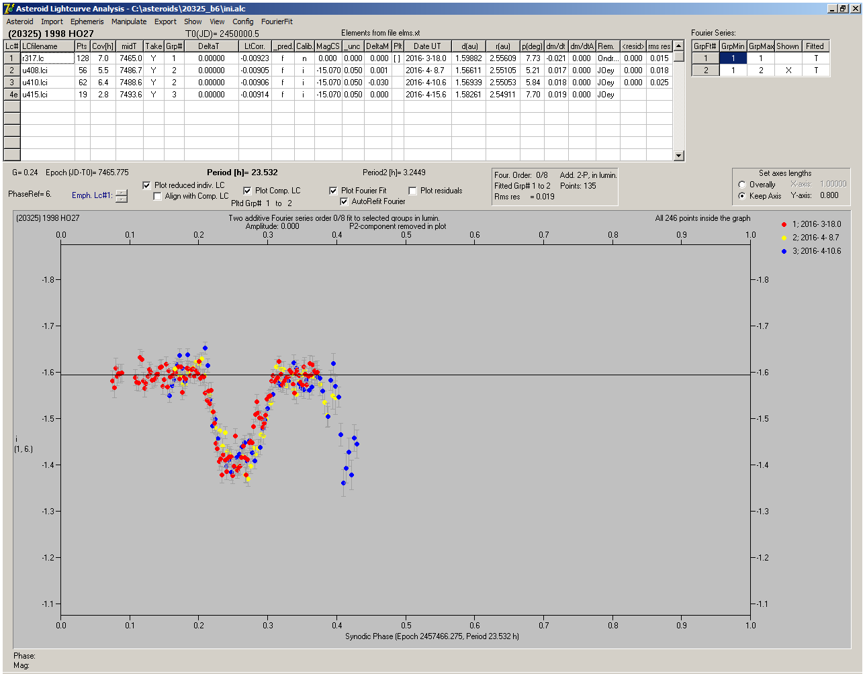The width and height of the screenshot is (865, 674).
Task: Click the GrpMax header in Fourier Series table
Action: tap(761, 46)
